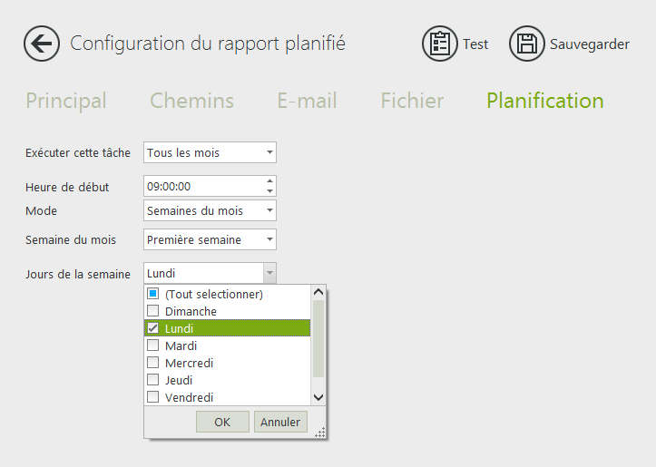Viewport: 656px width, 467px height.
Task: Click the Sauvegarder floppy disk icon
Action: tap(527, 44)
